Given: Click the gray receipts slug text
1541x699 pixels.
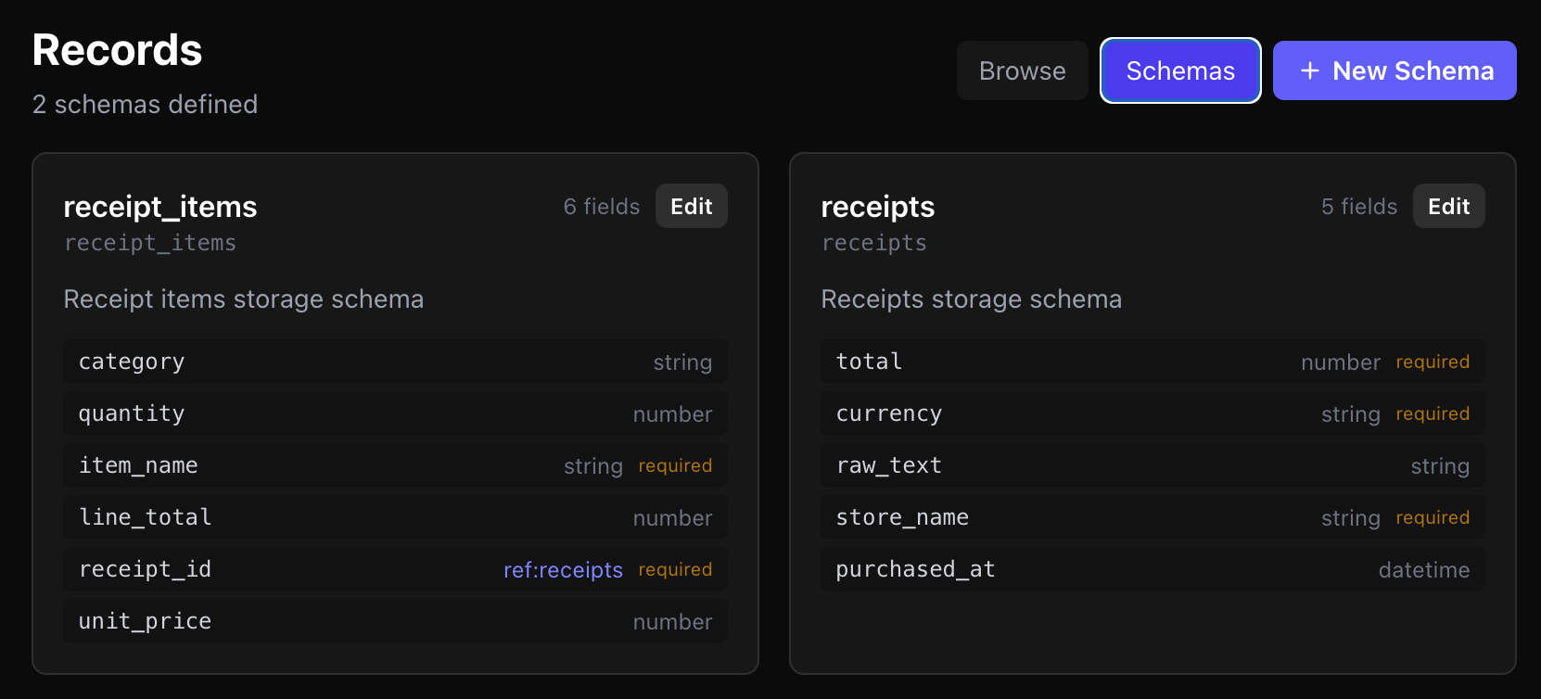Looking at the screenshot, I should coord(874,243).
